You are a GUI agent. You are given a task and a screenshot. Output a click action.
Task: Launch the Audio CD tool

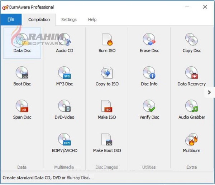point(64,43)
